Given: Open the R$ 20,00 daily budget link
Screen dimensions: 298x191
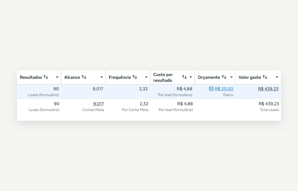Looking at the screenshot, I should point(224,89).
